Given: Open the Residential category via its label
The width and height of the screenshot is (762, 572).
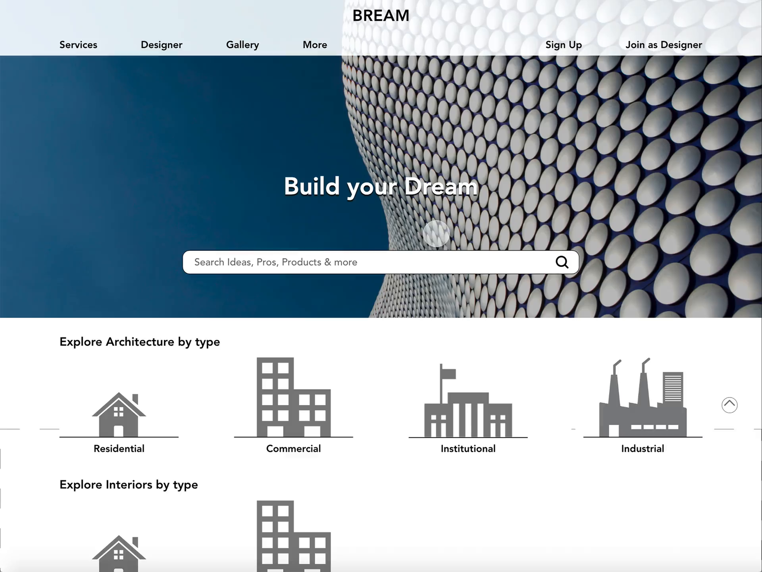Looking at the screenshot, I should coord(119,448).
